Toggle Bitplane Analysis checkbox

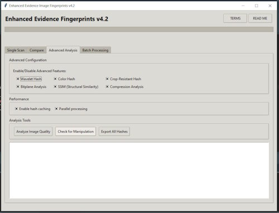(x=31, y=86)
